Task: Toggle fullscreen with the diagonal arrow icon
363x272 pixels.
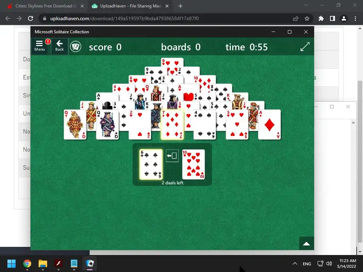Action: [x=305, y=46]
